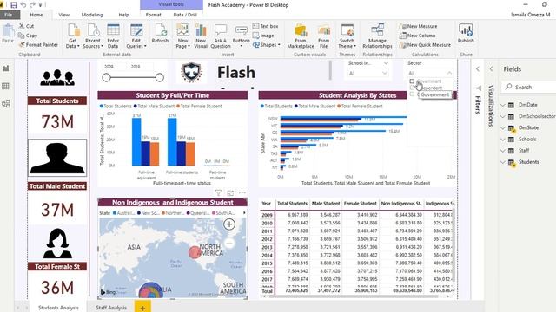556x312 pixels.
Task: Expand the Students table
Action: [x=503, y=162]
